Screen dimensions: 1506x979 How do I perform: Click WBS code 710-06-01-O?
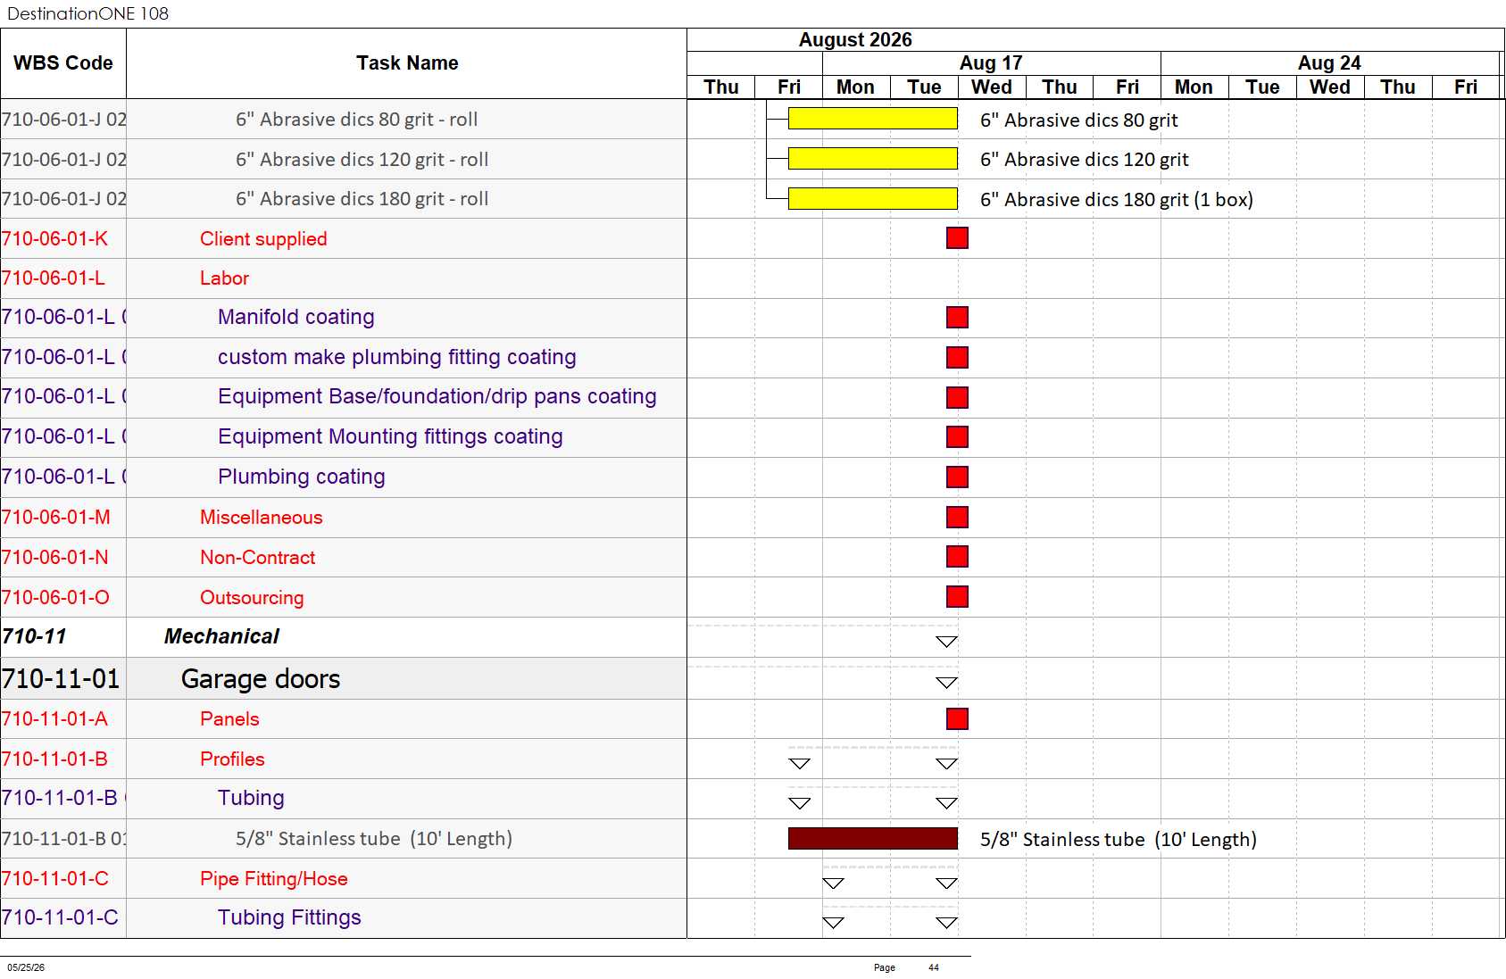point(55,598)
